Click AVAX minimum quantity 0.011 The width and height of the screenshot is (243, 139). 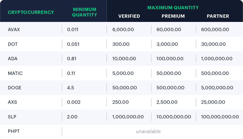73,30
